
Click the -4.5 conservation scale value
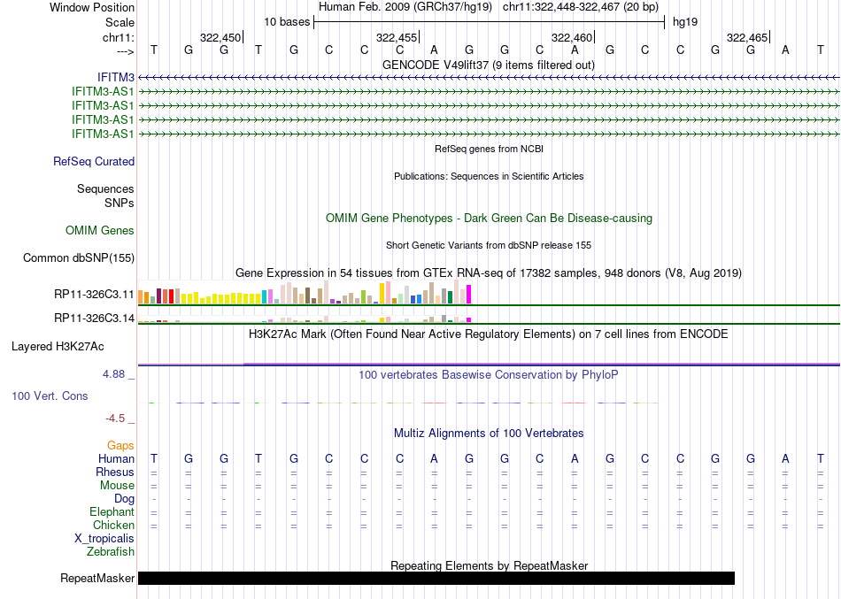point(115,419)
